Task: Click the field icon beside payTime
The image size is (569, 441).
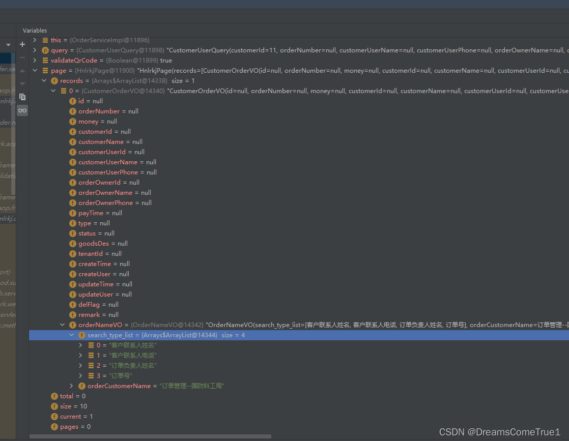Action: pos(73,213)
